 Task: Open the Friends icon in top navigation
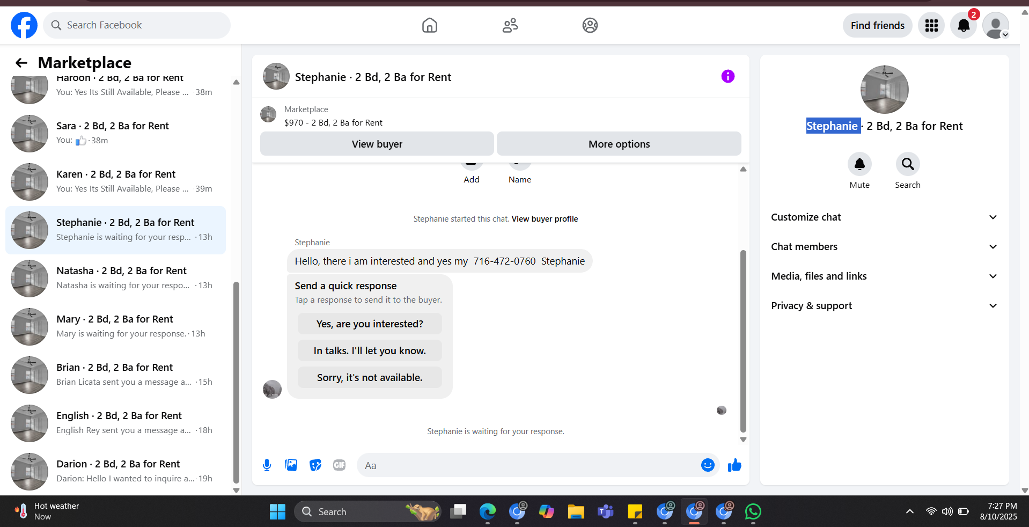pyautogui.click(x=510, y=25)
